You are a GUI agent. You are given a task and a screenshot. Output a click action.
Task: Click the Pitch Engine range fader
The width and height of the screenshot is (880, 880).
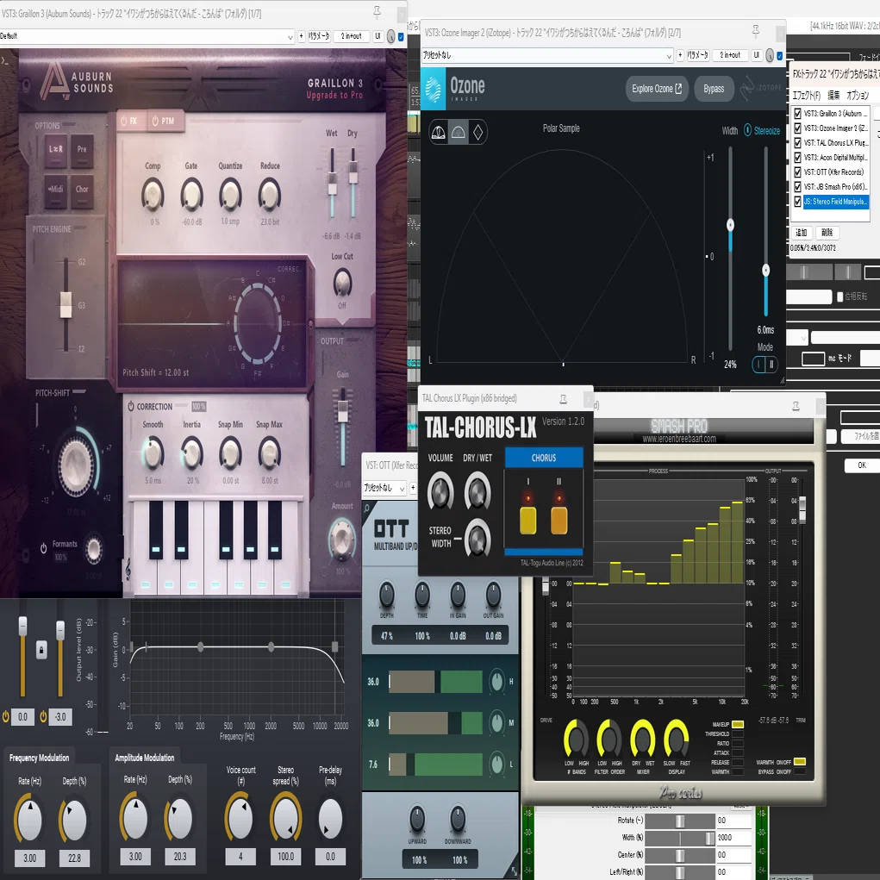click(x=66, y=305)
